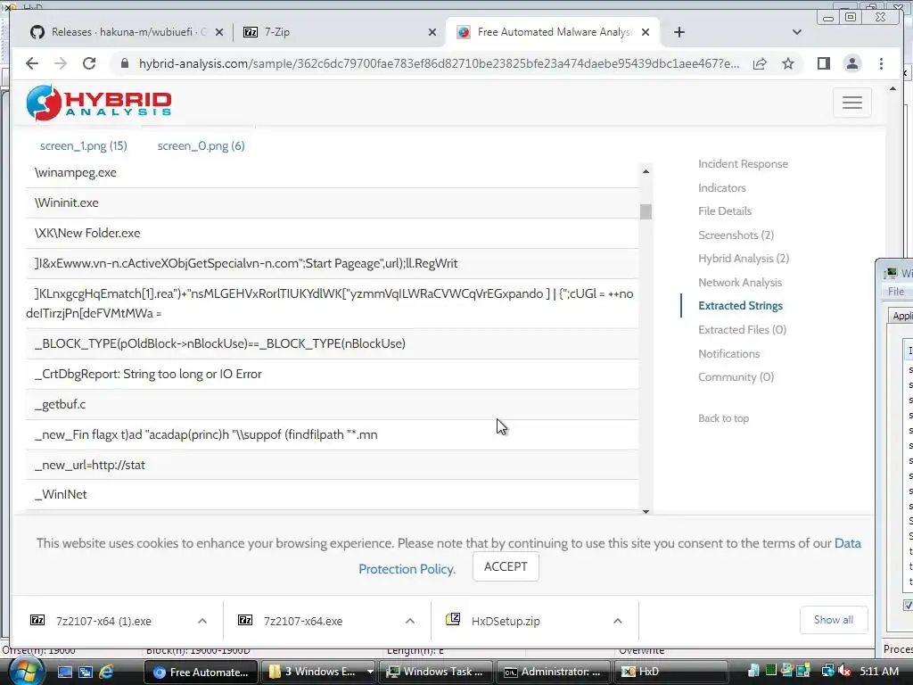Viewport: 913px width, 685px height.
Task: Open downloaded file 7z2107-x64 (1).exe
Action: (x=103, y=621)
